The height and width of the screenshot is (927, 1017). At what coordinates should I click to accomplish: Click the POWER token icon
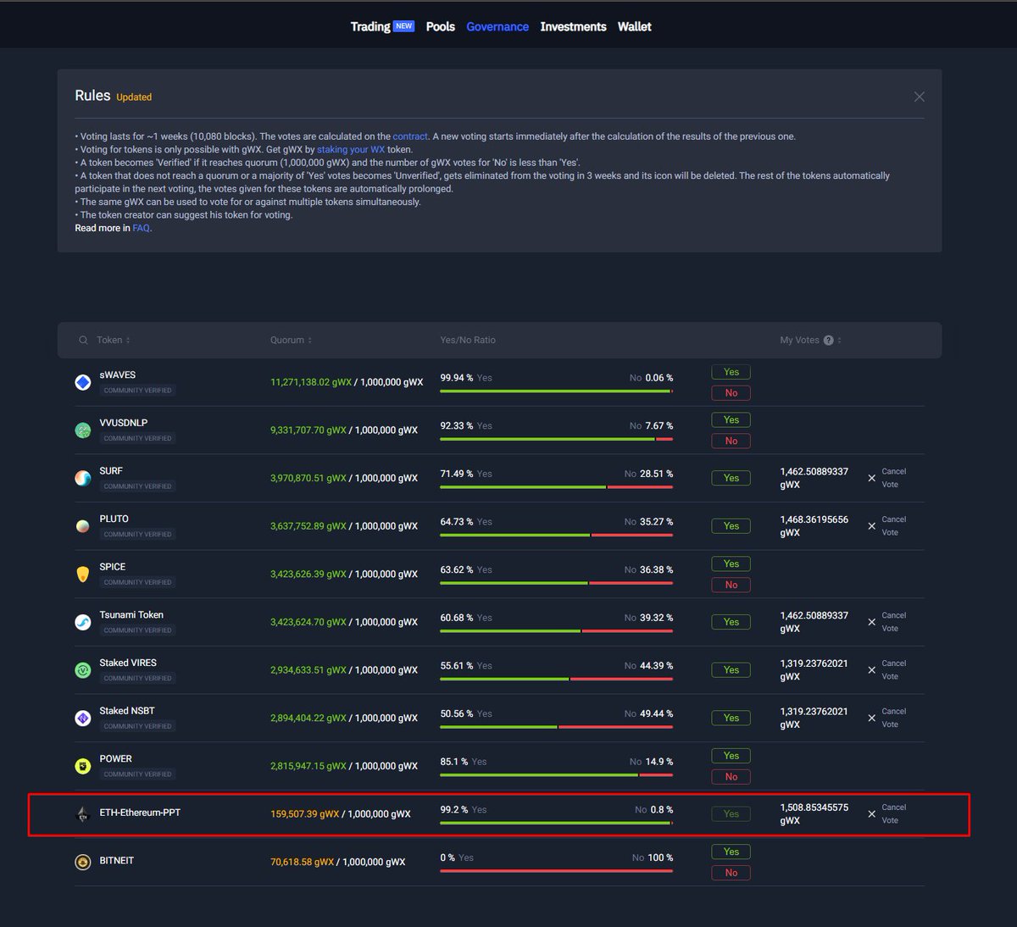tap(83, 766)
